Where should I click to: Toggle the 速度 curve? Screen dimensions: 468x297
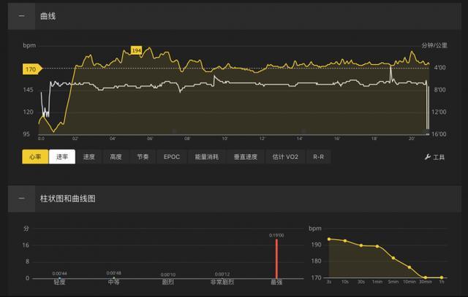(x=89, y=157)
